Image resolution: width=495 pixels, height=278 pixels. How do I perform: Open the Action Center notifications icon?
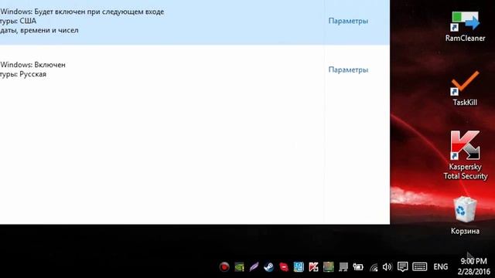click(402, 266)
